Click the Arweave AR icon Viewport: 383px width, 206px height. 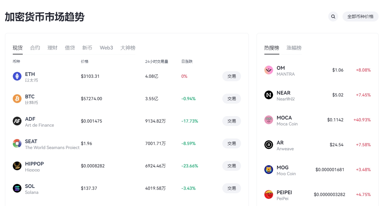coord(269,145)
